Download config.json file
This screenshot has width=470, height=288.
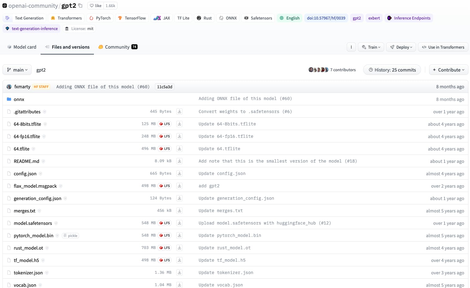click(x=179, y=173)
